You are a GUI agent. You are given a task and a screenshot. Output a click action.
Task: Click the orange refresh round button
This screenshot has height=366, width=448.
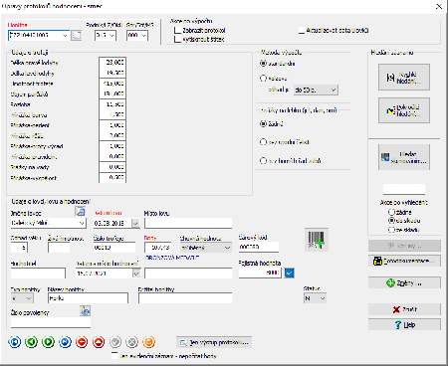[148, 342]
